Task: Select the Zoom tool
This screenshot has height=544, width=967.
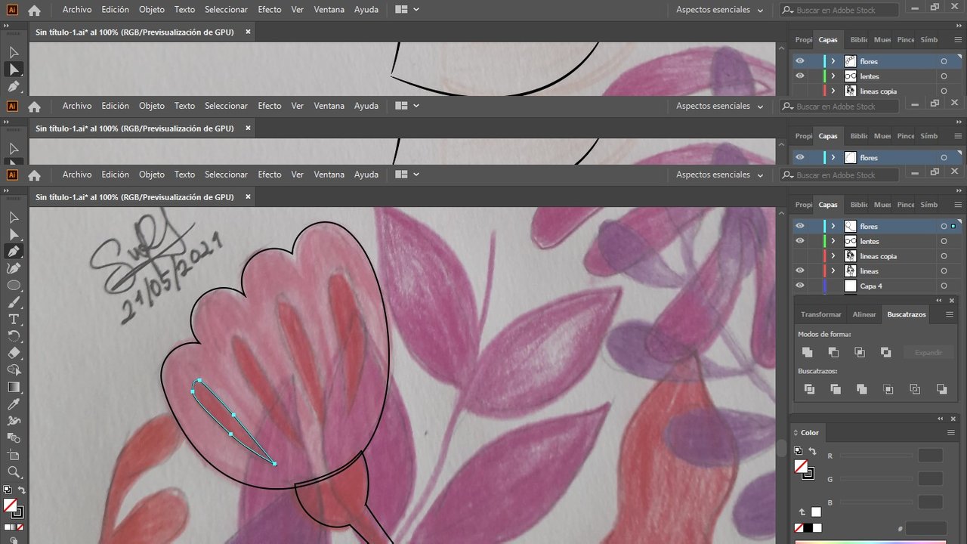Action: [14, 472]
